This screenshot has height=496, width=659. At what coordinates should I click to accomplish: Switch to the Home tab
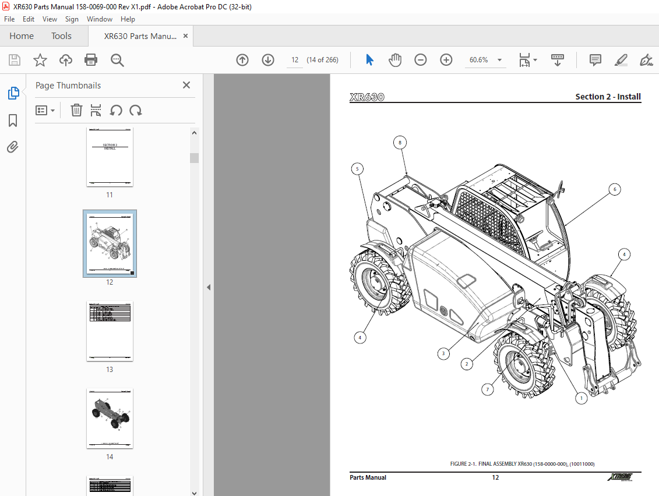[22, 36]
